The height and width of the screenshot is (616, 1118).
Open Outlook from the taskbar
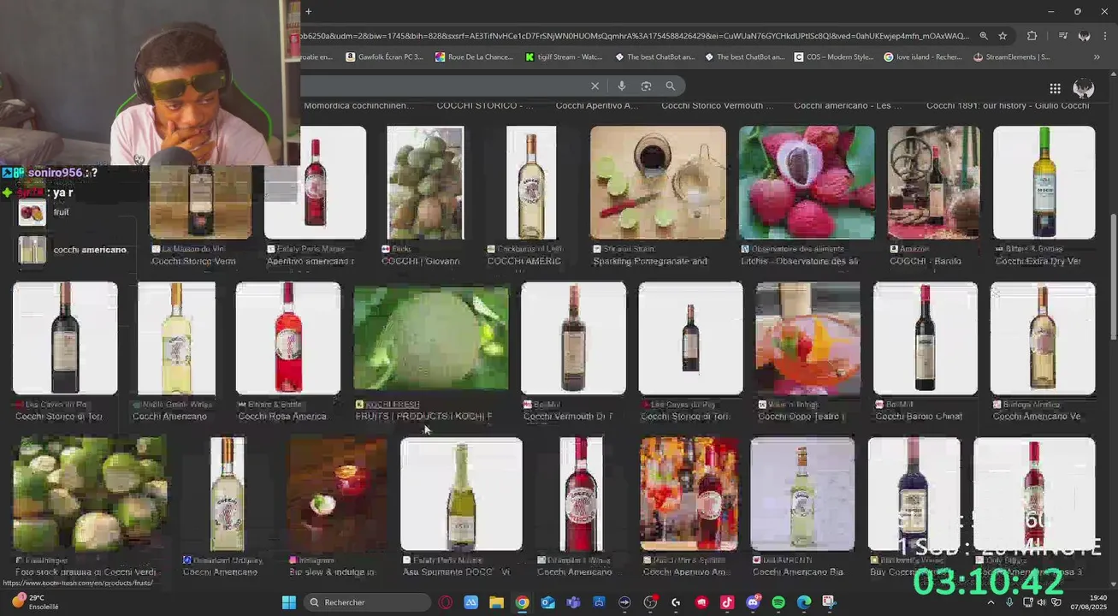547,602
